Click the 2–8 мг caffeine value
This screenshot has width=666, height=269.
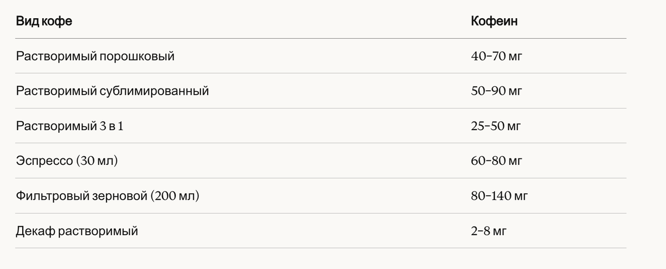489,231
